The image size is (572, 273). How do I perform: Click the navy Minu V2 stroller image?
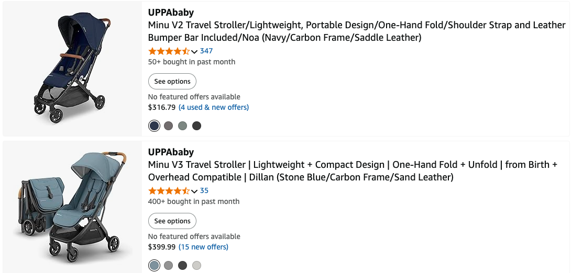(72, 69)
